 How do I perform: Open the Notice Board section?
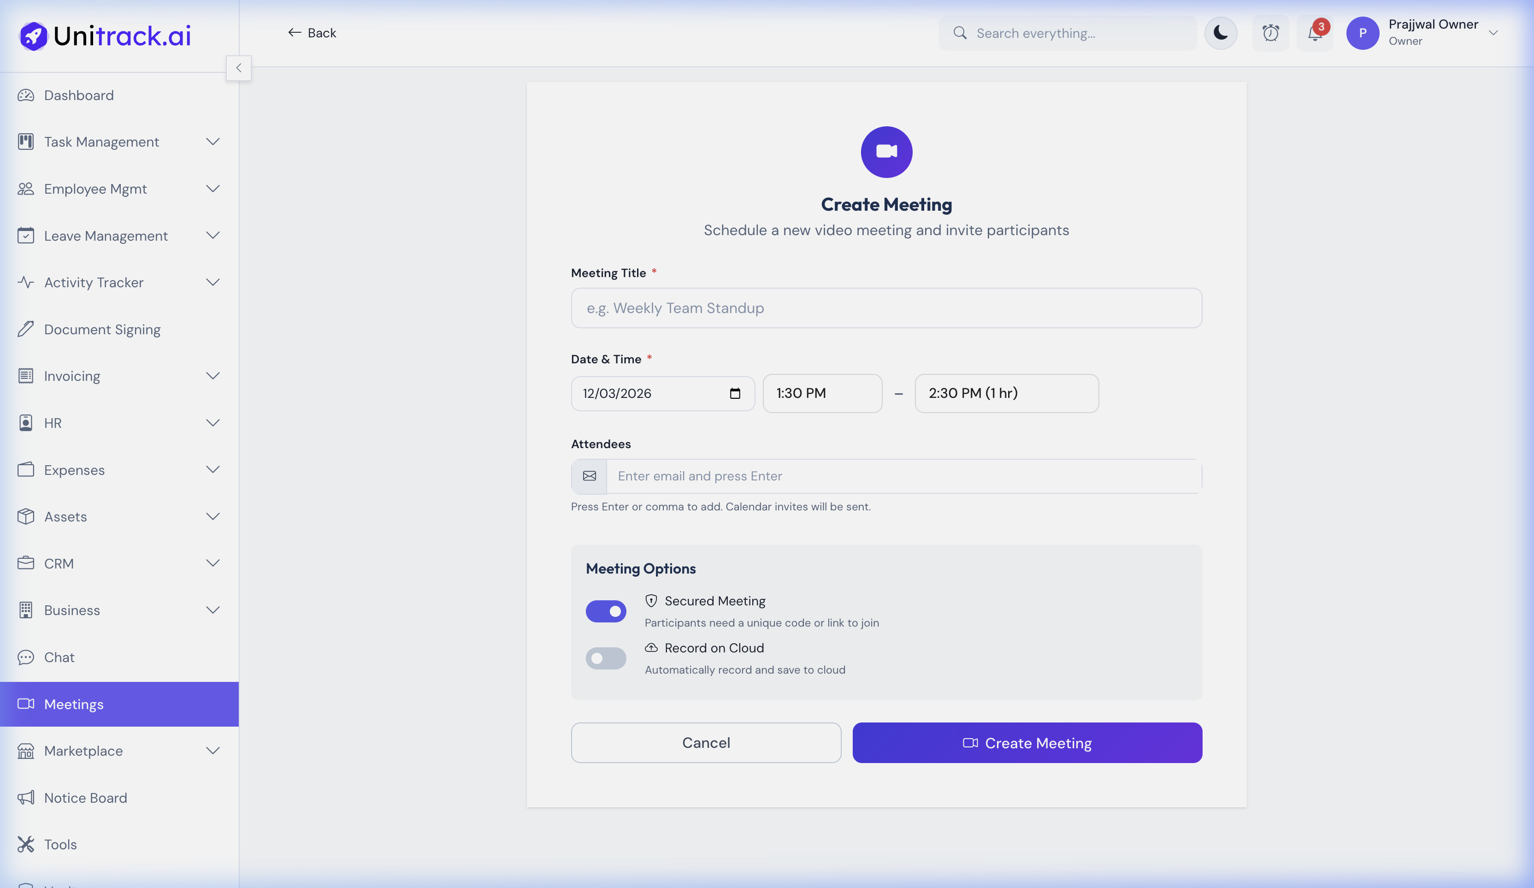click(x=85, y=797)
